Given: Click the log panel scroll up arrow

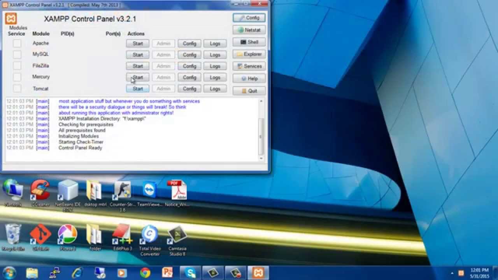Looking at the screenshot, I should [x=261, y=101].
